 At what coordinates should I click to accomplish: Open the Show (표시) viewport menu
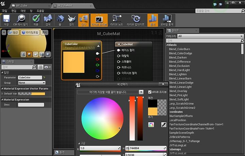click(44, 32)
